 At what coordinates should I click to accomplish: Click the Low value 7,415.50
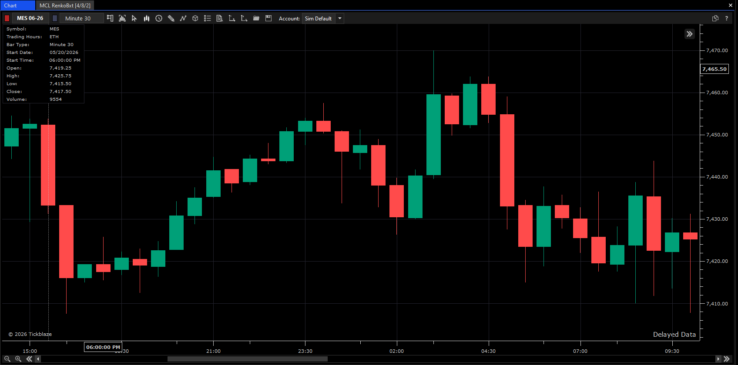pyautogui.click(x=60, y=83)
